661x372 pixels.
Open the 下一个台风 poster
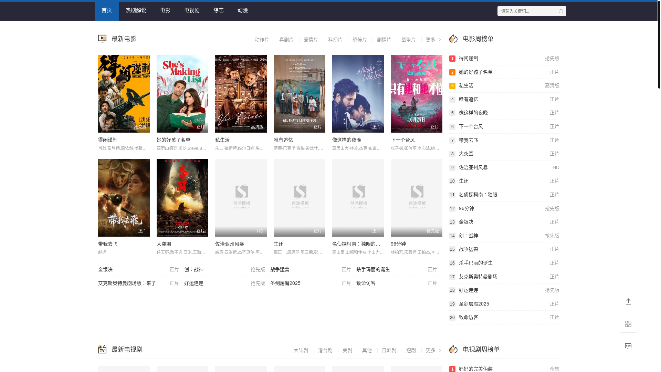[417, 94]
